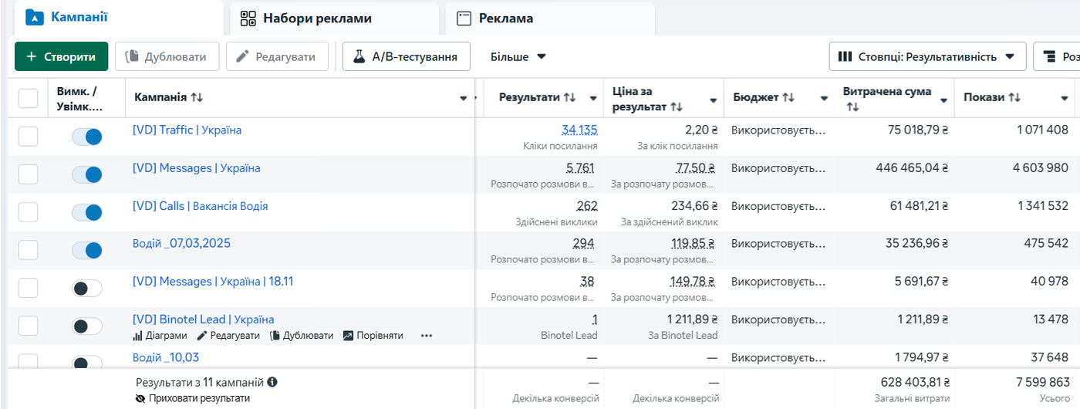Open the Результати column dropdown arrow
This screenshot has width=1080, height=409.
(593, 98)
